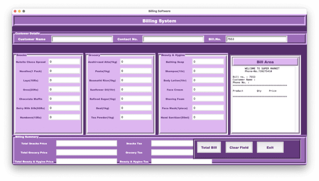The image size is (319, 181).
Task: Click the Total Snacks Price field
Action: click(x=86, y=143)
